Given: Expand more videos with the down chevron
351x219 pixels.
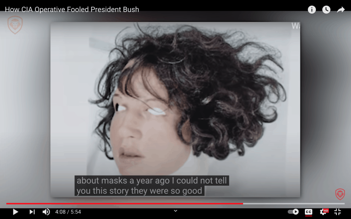Looking at the screenshot, I should click(175, 211).
